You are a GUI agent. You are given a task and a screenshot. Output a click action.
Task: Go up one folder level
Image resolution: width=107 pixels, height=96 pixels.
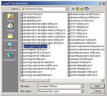point(77,9)
